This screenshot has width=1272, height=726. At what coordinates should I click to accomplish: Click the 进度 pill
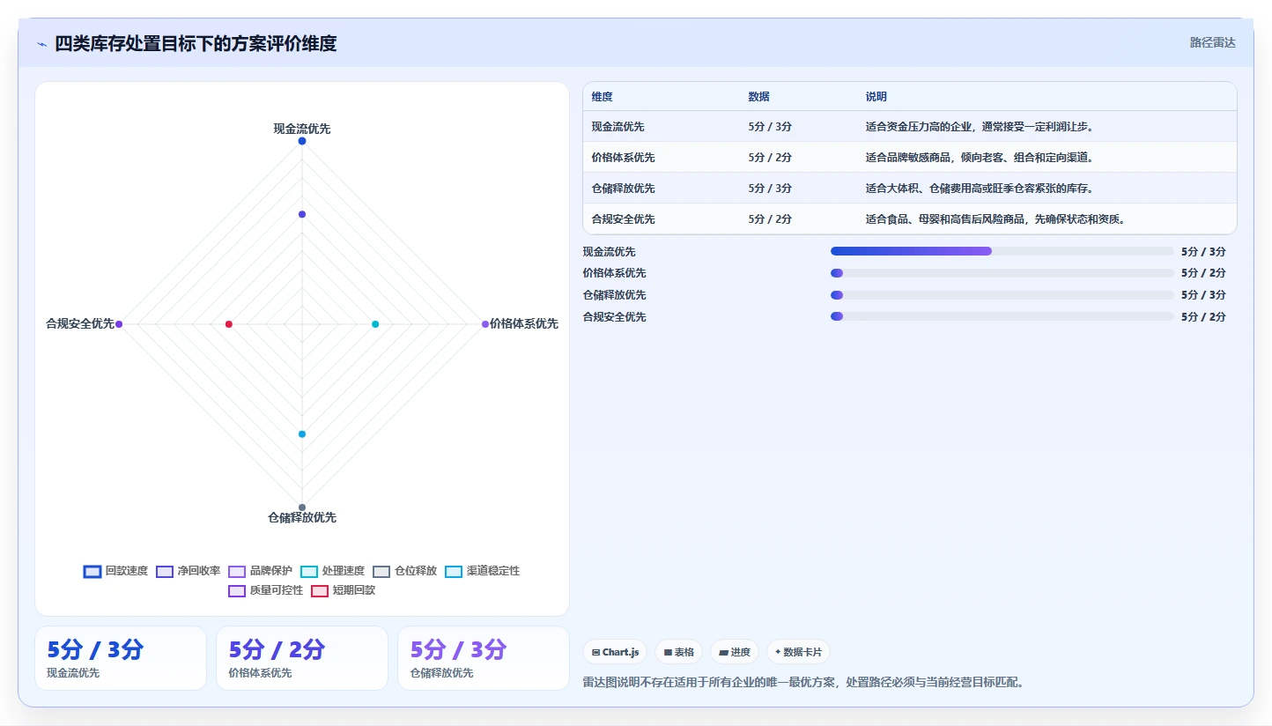point(734,652)
